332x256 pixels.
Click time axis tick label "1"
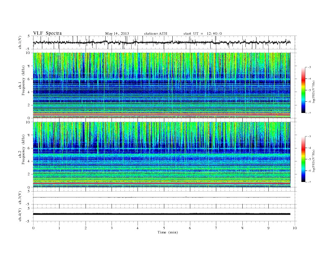[x=59, y=228]
